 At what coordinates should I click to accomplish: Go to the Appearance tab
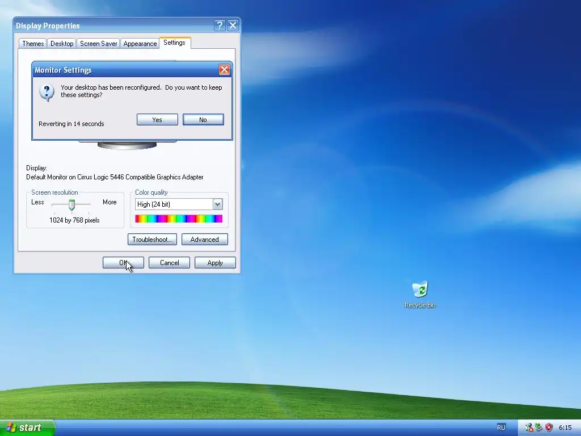pyautogui.click(x=140, y=44)
